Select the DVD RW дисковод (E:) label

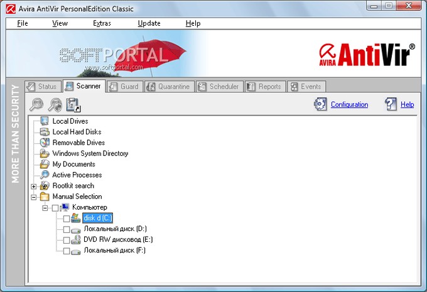pyautogui.click(x=118, y=239)
